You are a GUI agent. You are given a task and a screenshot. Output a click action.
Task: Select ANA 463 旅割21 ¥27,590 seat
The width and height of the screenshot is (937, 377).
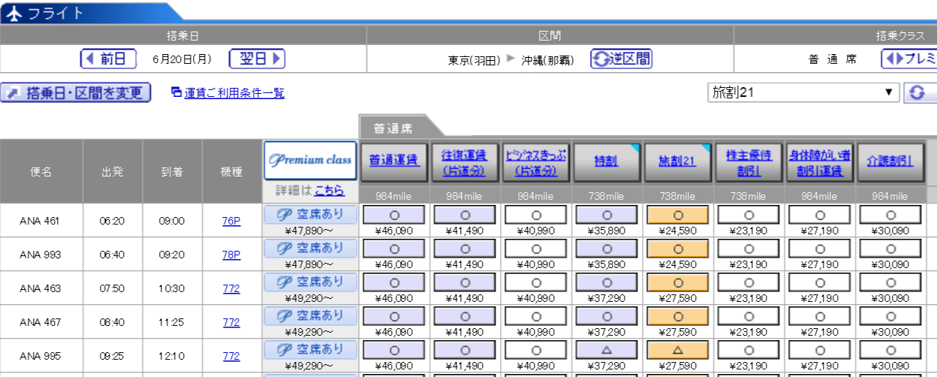point(677,282)
